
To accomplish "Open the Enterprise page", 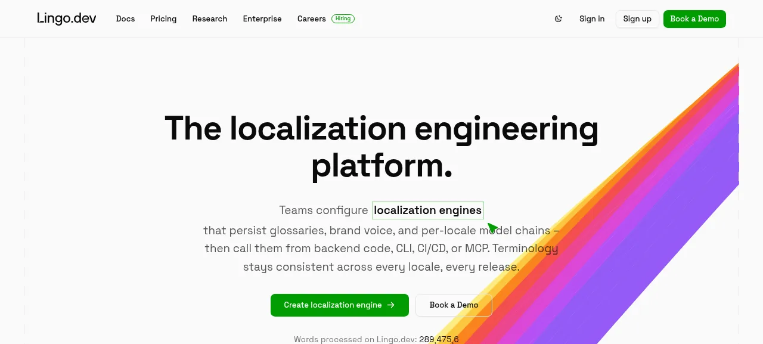I will tap(262, 18).
